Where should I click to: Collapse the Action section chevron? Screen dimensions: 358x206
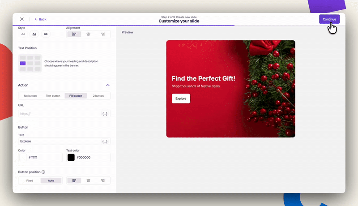(x=108, y=85)
